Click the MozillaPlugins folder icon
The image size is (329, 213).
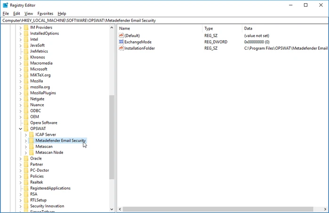click(x=26, y=93)
